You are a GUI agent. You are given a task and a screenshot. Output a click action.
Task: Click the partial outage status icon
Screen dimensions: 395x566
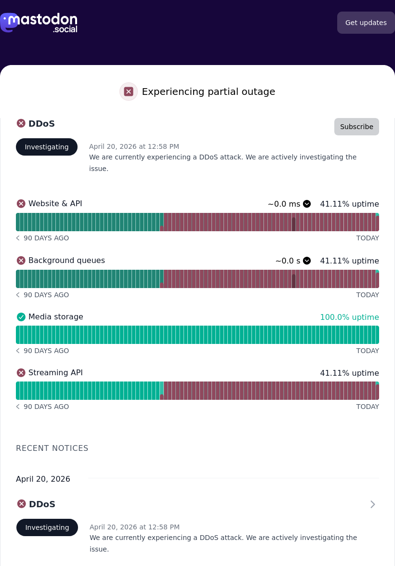pos(129,92)
